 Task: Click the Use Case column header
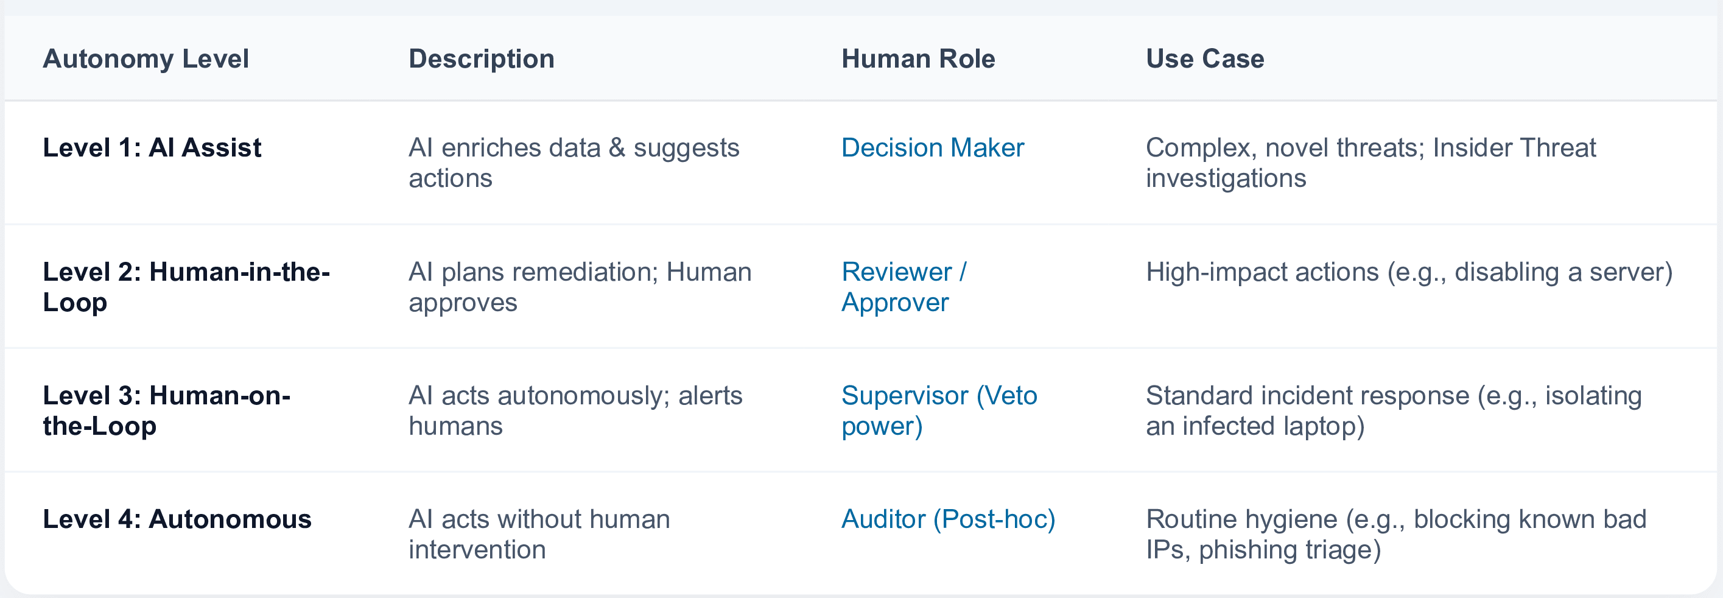coord(1205,59)
